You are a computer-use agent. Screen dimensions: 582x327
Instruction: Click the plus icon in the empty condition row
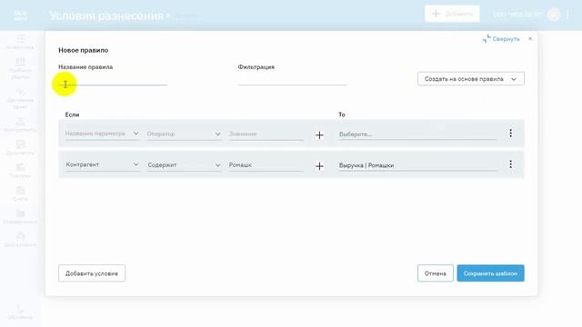[x=319, y=135]
